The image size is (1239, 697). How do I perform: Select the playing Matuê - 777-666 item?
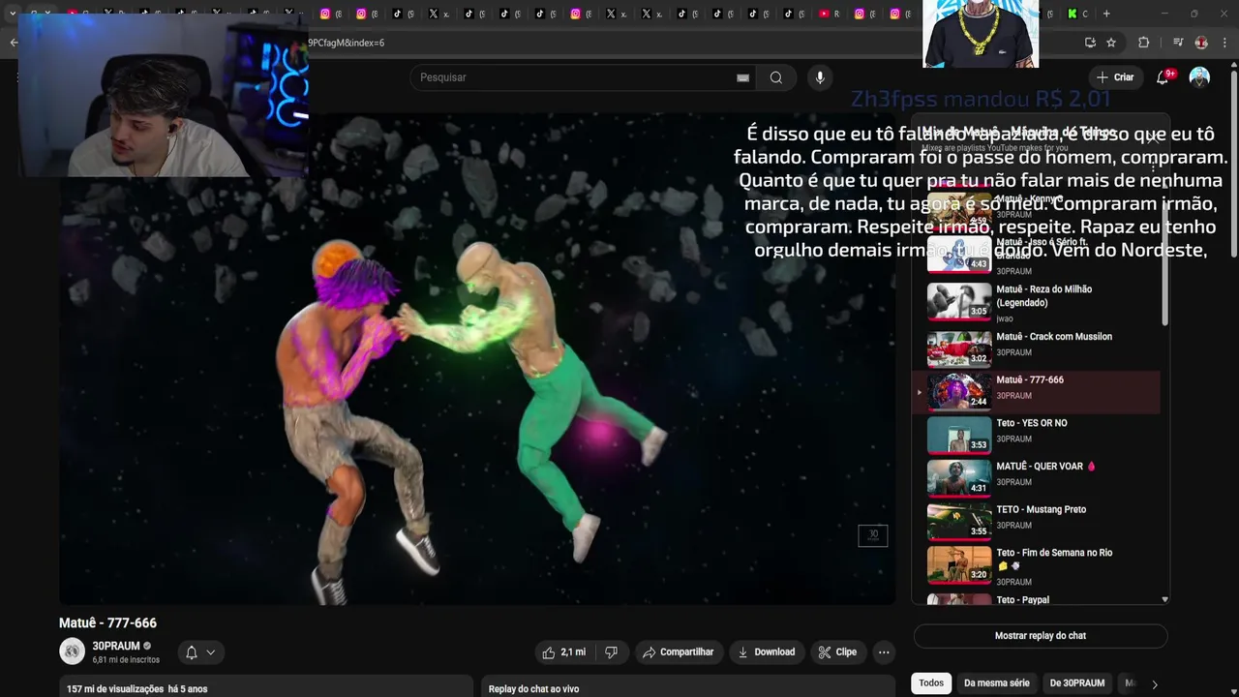(x=1037, y=392)
